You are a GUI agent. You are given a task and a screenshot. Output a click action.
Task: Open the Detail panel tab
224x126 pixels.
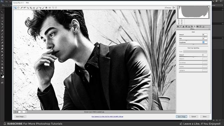click(x=183, y=27)
